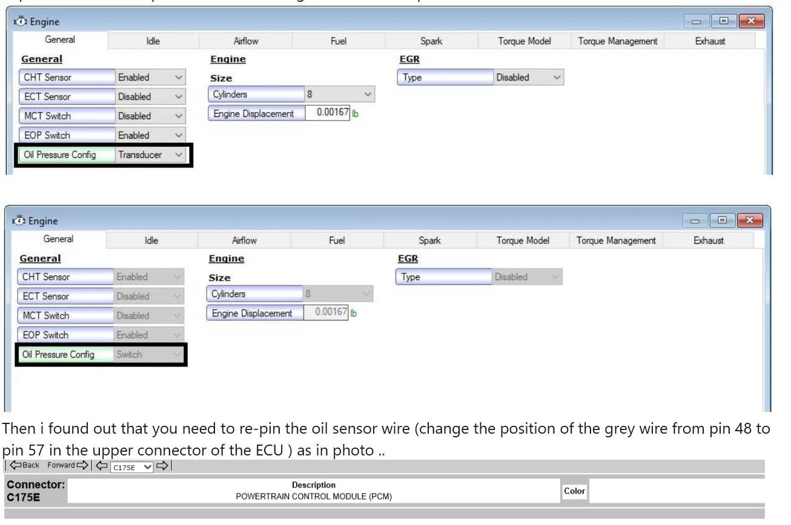Switch to Idle tab in upper Engine window
This screenshot has height=525, width=791.
pyautogui.click(x=153, y=41)
